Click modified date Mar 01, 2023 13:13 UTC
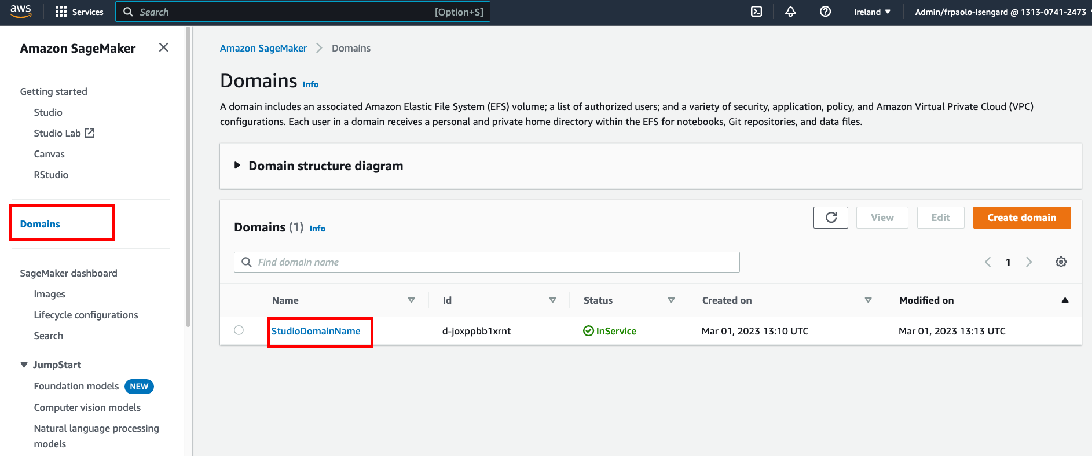Image resolution: width=1092 pixels, height=456 pixels. (952, 331)
